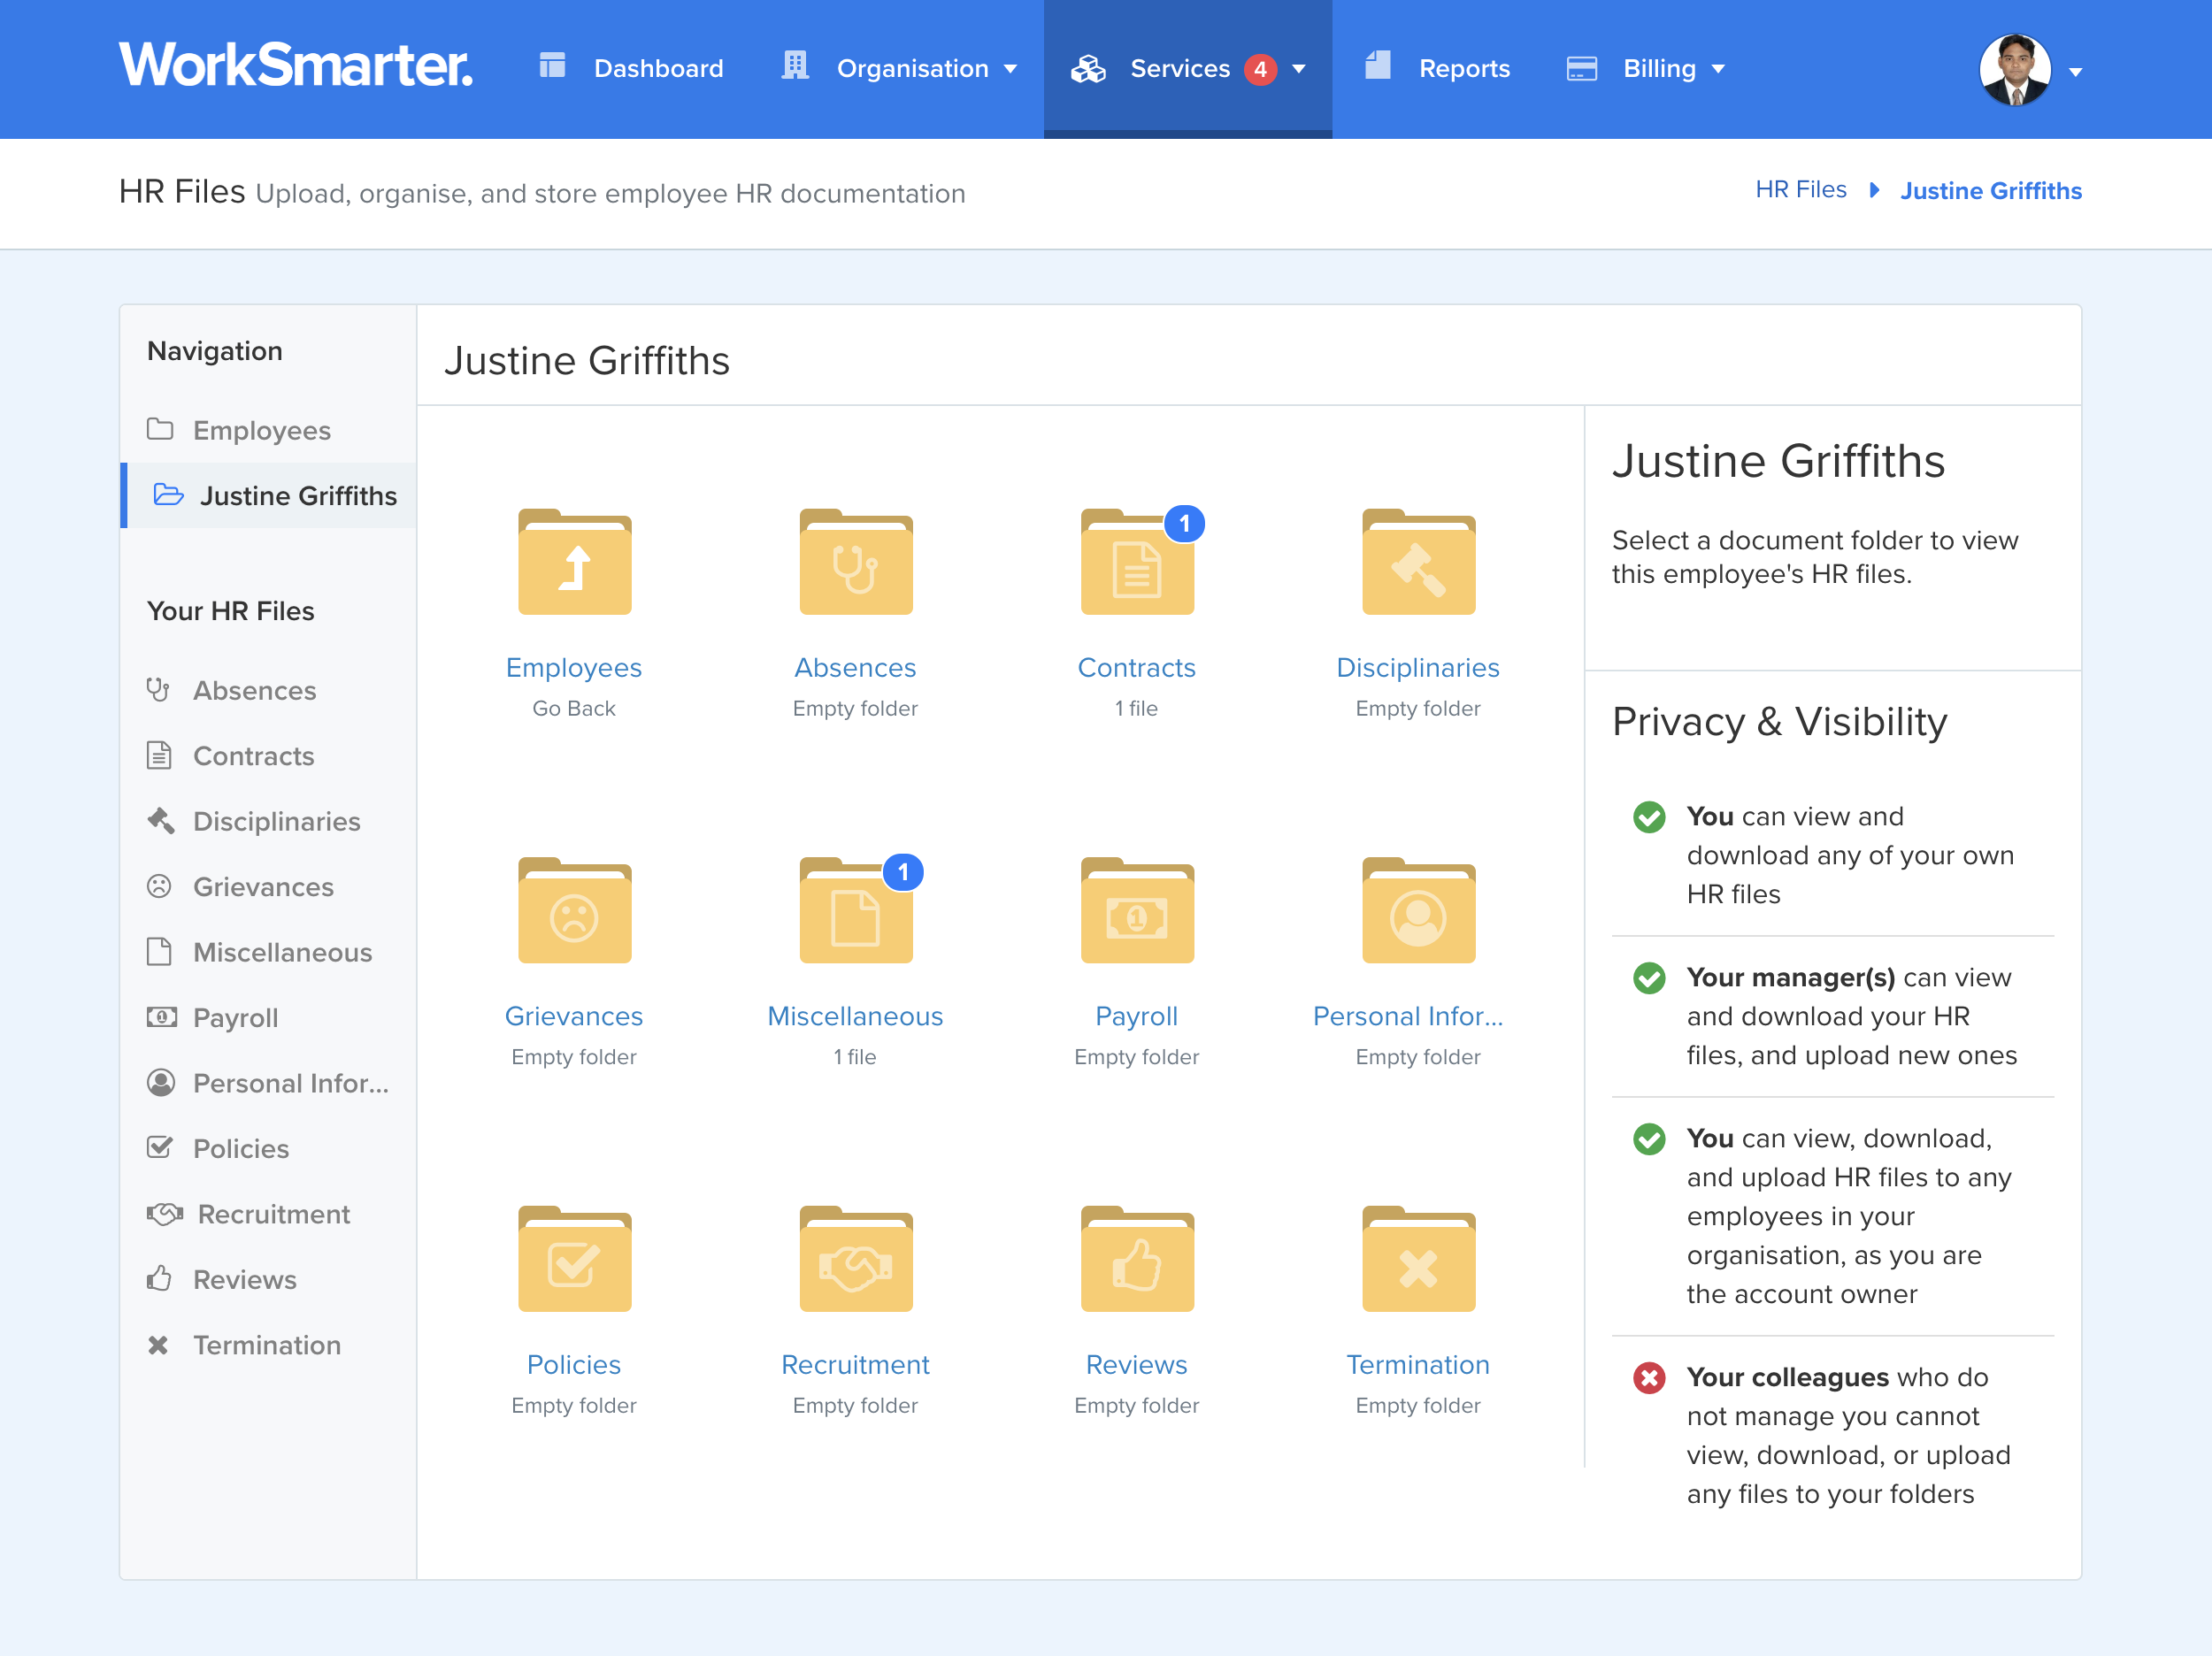Open the Disciplinaries gavel folder
Screen dimensions: 2212x1656
click(1418, 562)
